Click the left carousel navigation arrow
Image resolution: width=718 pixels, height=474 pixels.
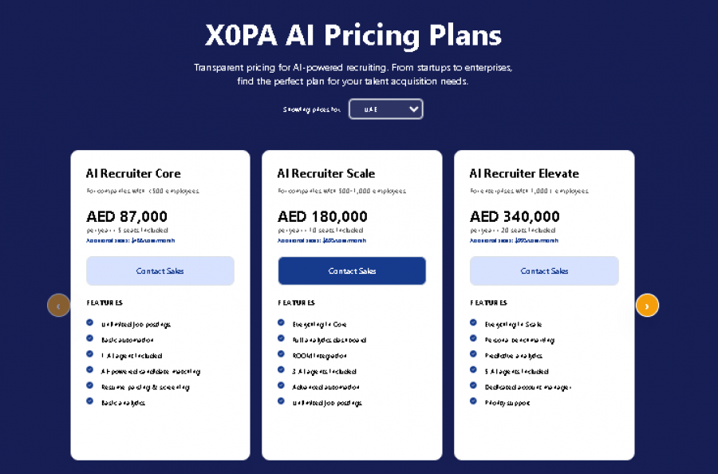click(58, 305)
